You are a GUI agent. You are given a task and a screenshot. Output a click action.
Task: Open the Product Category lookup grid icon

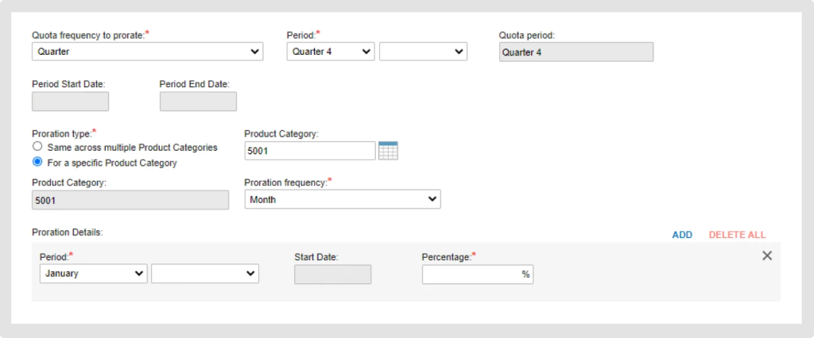[x=388, y=151]
